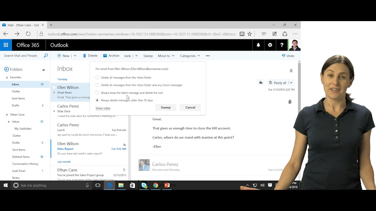The height and width of the screenshot is (211, 376).
Task: Open Ellen Wilson Sales Report message
Action: pos(89,149)
